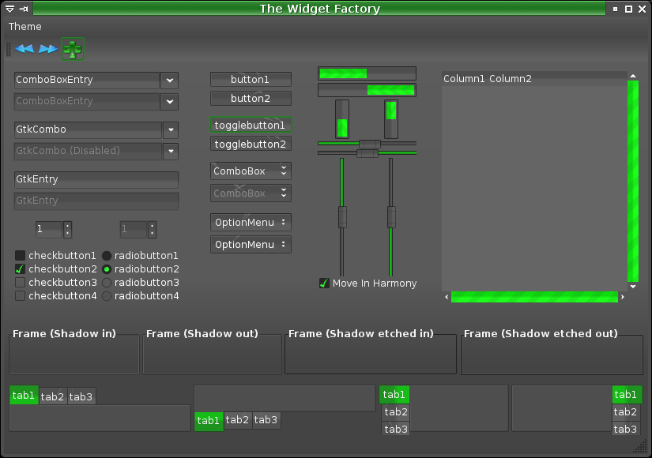Click the pin icon in the title bar
652x458 pixels.
[x=24, y=9]
